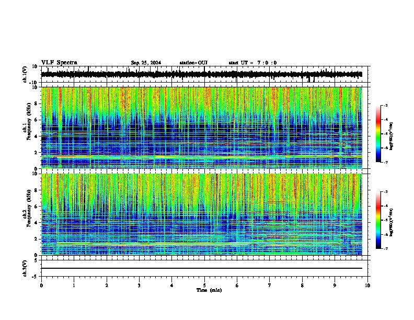Click the time axis tick label "3"
The image size is (414, 320).
tap(139, 285)
